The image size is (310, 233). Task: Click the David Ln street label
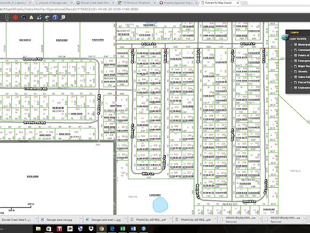tap(249, 201)
